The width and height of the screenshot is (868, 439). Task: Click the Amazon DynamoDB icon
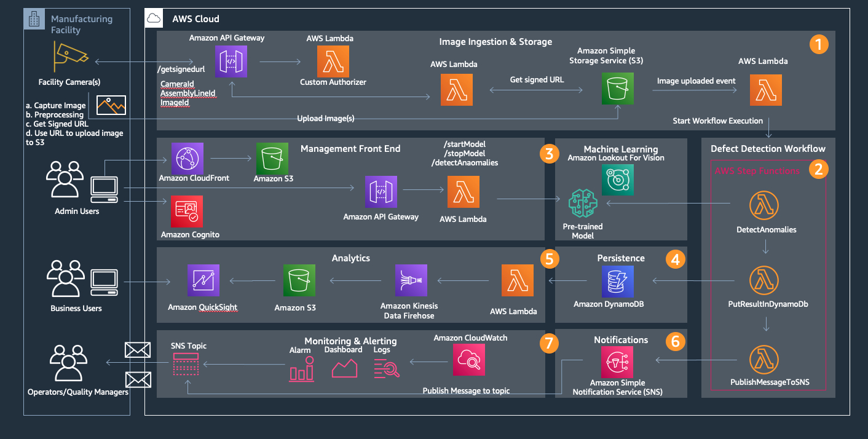click(x=618, y=281)
